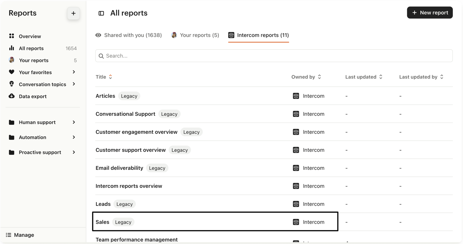463x244 pixels.
Task: Click the cloud download icon for Data export
Action: 12,96
